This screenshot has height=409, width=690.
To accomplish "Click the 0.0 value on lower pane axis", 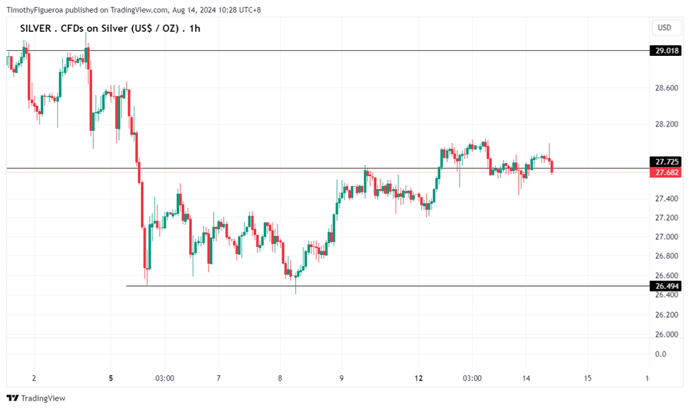I will click(x=660, y=354).
